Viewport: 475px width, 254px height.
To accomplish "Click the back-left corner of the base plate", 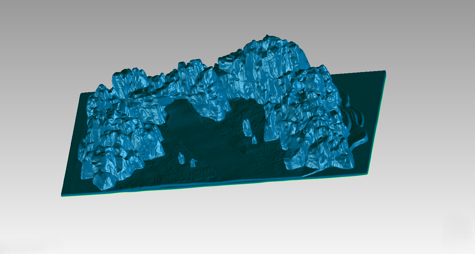I will 81,94.
